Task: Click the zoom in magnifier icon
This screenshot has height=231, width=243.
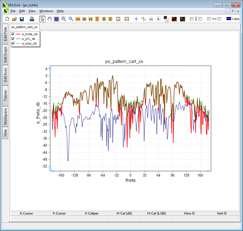Action: click(64, 19)
